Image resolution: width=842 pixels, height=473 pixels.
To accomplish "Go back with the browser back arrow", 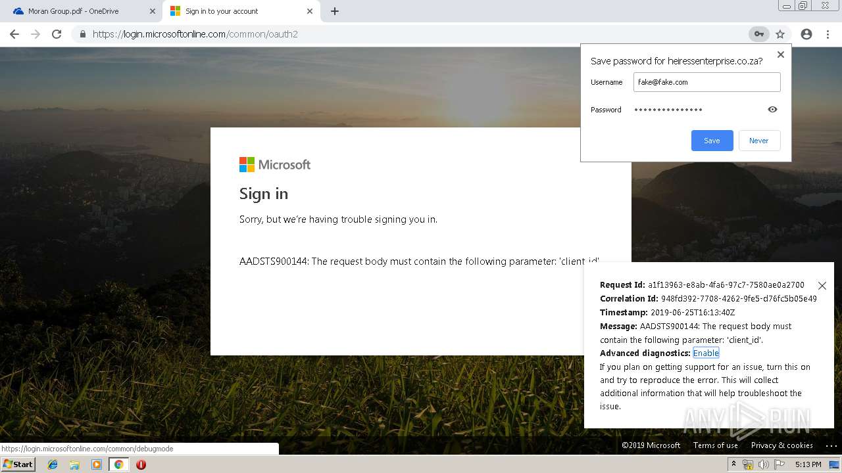I will (14, 34).
